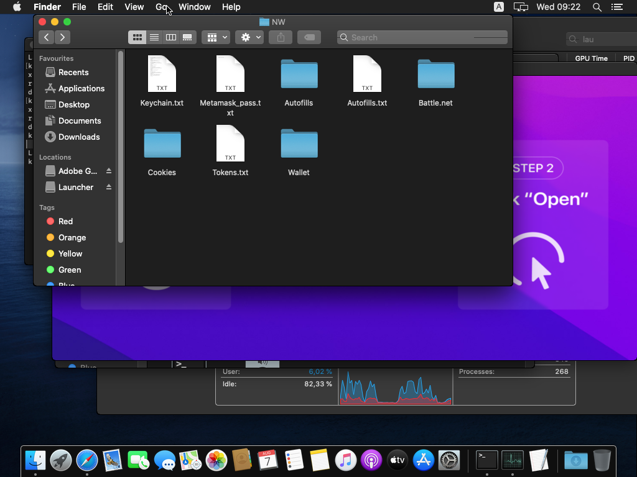Select Downloads in the sidebar
Viewport: 637px width, 477px height.
pos(78,137)
